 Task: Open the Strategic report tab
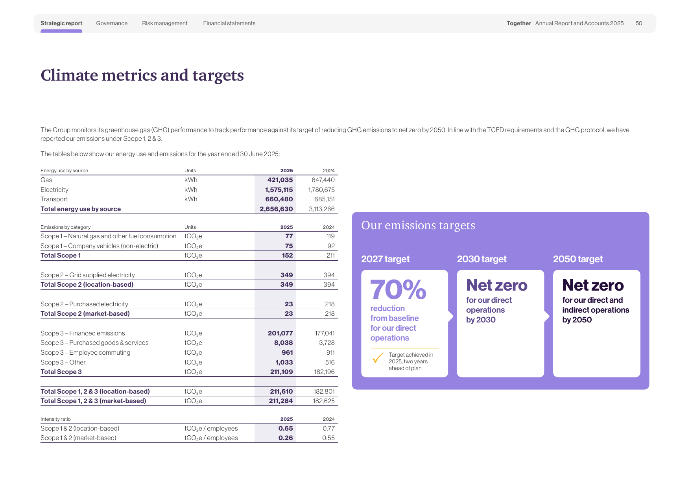[61, 23]
